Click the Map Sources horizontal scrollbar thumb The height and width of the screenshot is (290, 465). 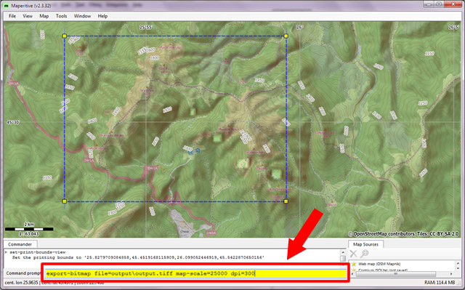[x=396, y=274]
